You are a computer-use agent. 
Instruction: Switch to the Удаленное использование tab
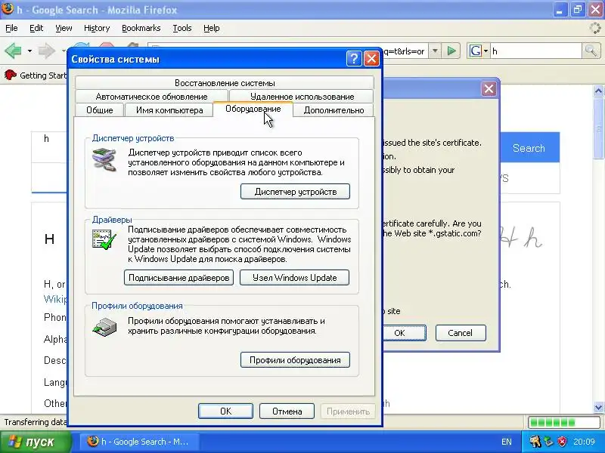(302, 97)
